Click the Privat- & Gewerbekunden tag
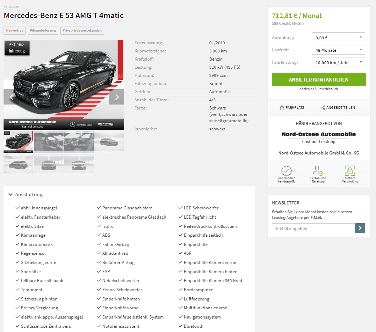This screenshot has height=332, width=376. pyautogui.click(x=82, y=30)
